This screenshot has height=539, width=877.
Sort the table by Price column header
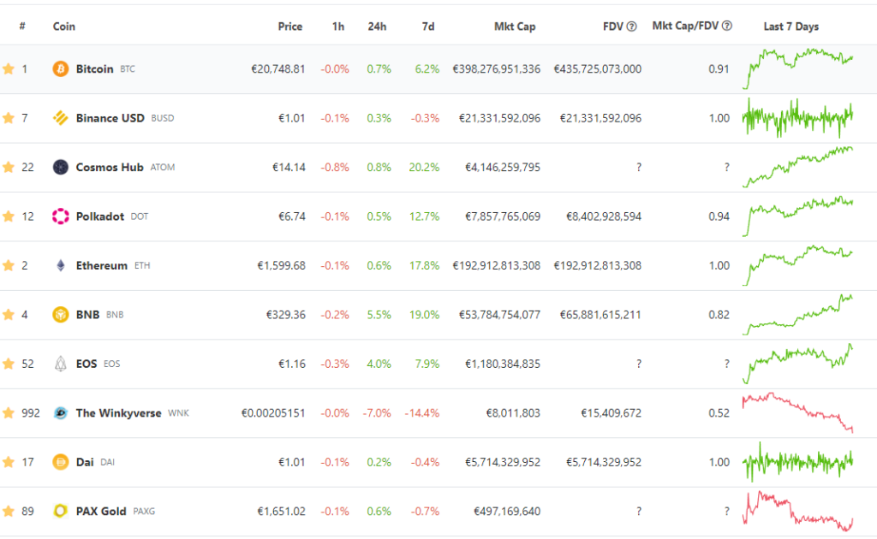tap(289, 27)
